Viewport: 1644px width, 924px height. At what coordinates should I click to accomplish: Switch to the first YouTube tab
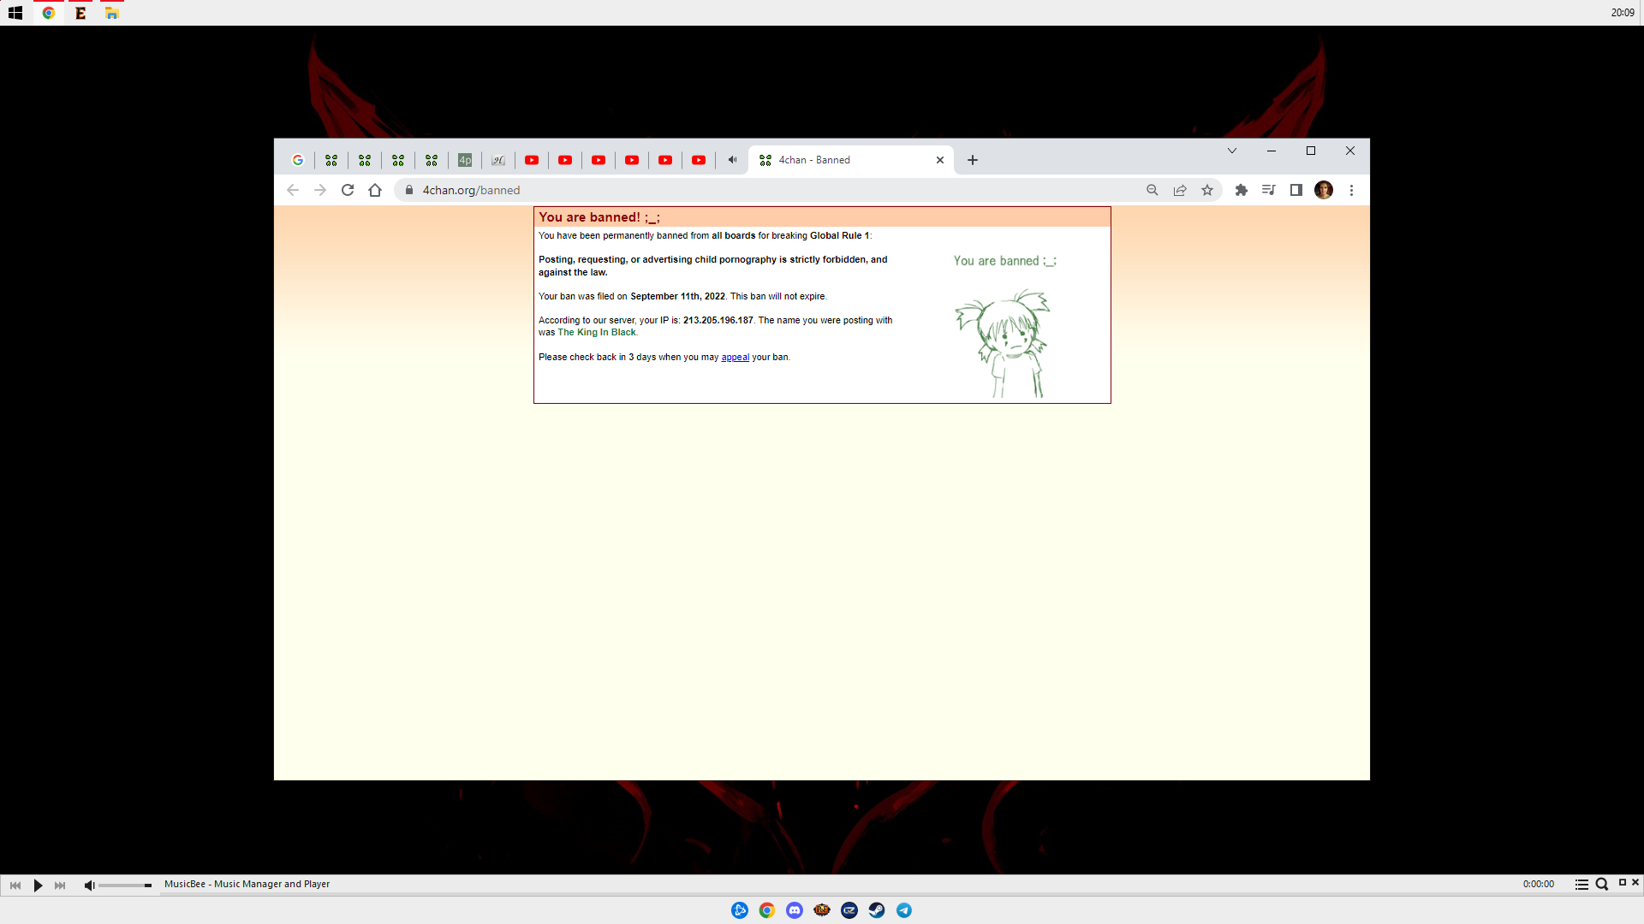click(x=532, y=160)
